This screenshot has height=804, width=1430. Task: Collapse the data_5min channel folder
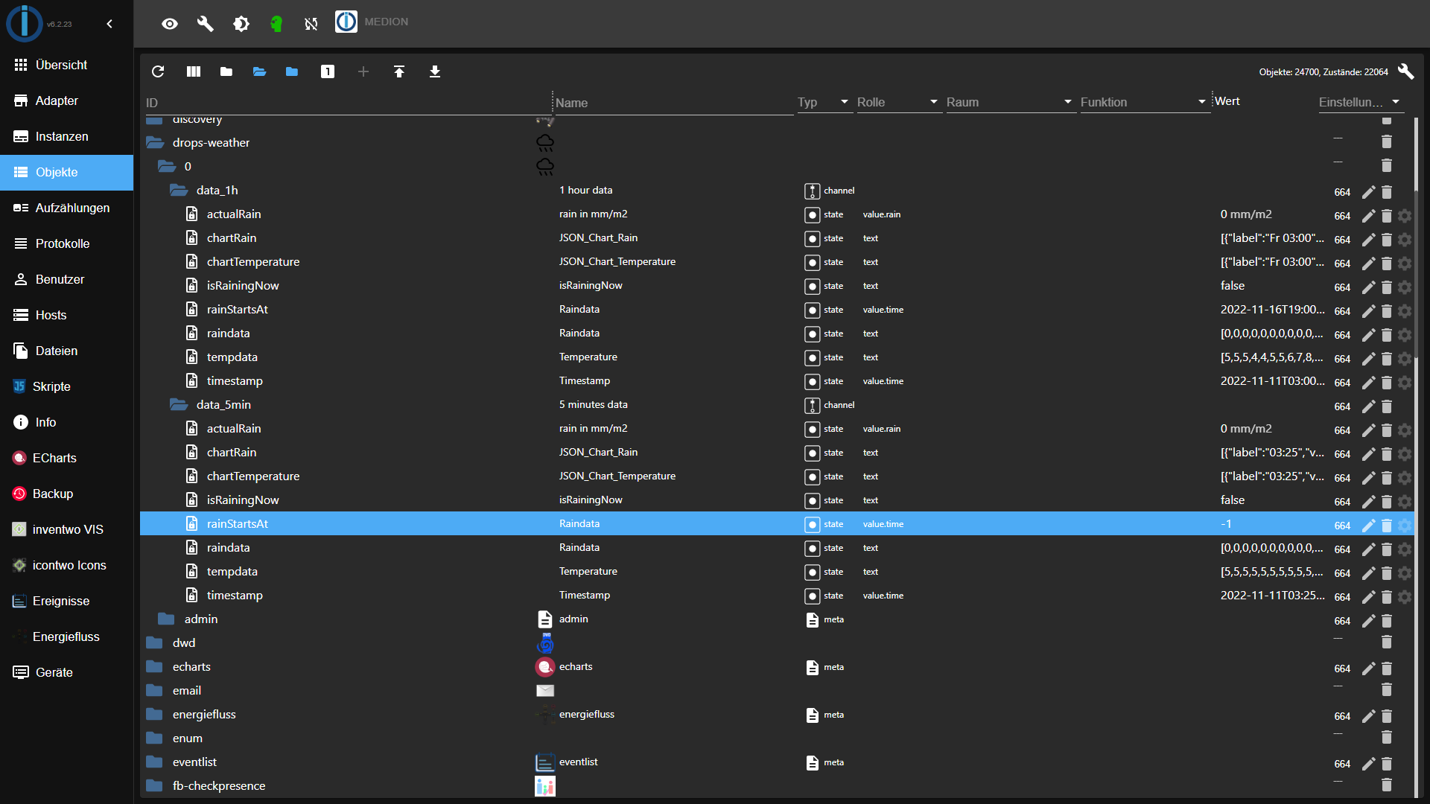coord(179,405)
